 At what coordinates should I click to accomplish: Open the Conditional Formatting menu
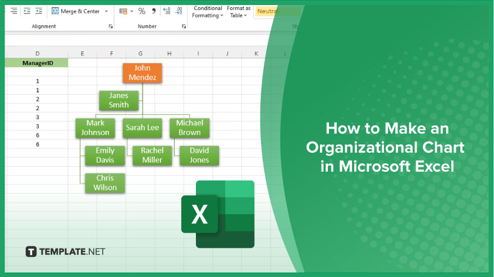point(208,12)
